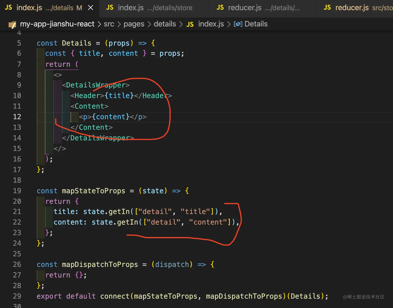Click the export keyword on line 29
393x308 pixels.
click(x=49, y=296)
